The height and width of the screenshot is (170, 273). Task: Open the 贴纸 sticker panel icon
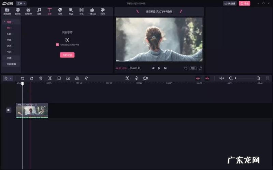tap(60, 11)
